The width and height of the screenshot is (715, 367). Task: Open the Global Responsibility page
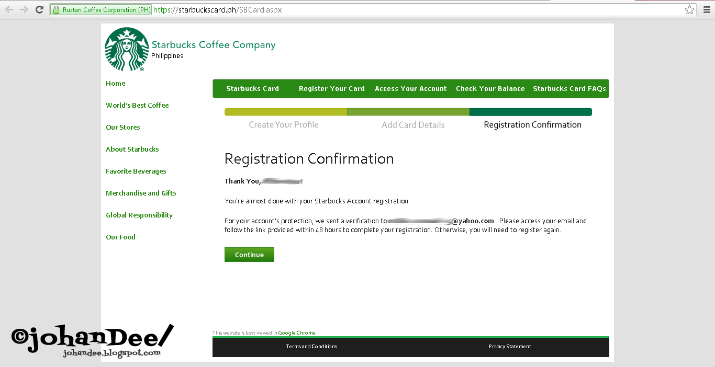click(x=139, y=215)
